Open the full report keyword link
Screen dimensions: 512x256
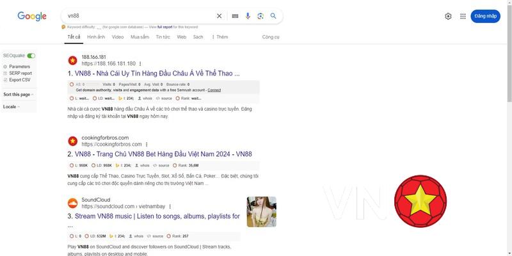[165, 27]
